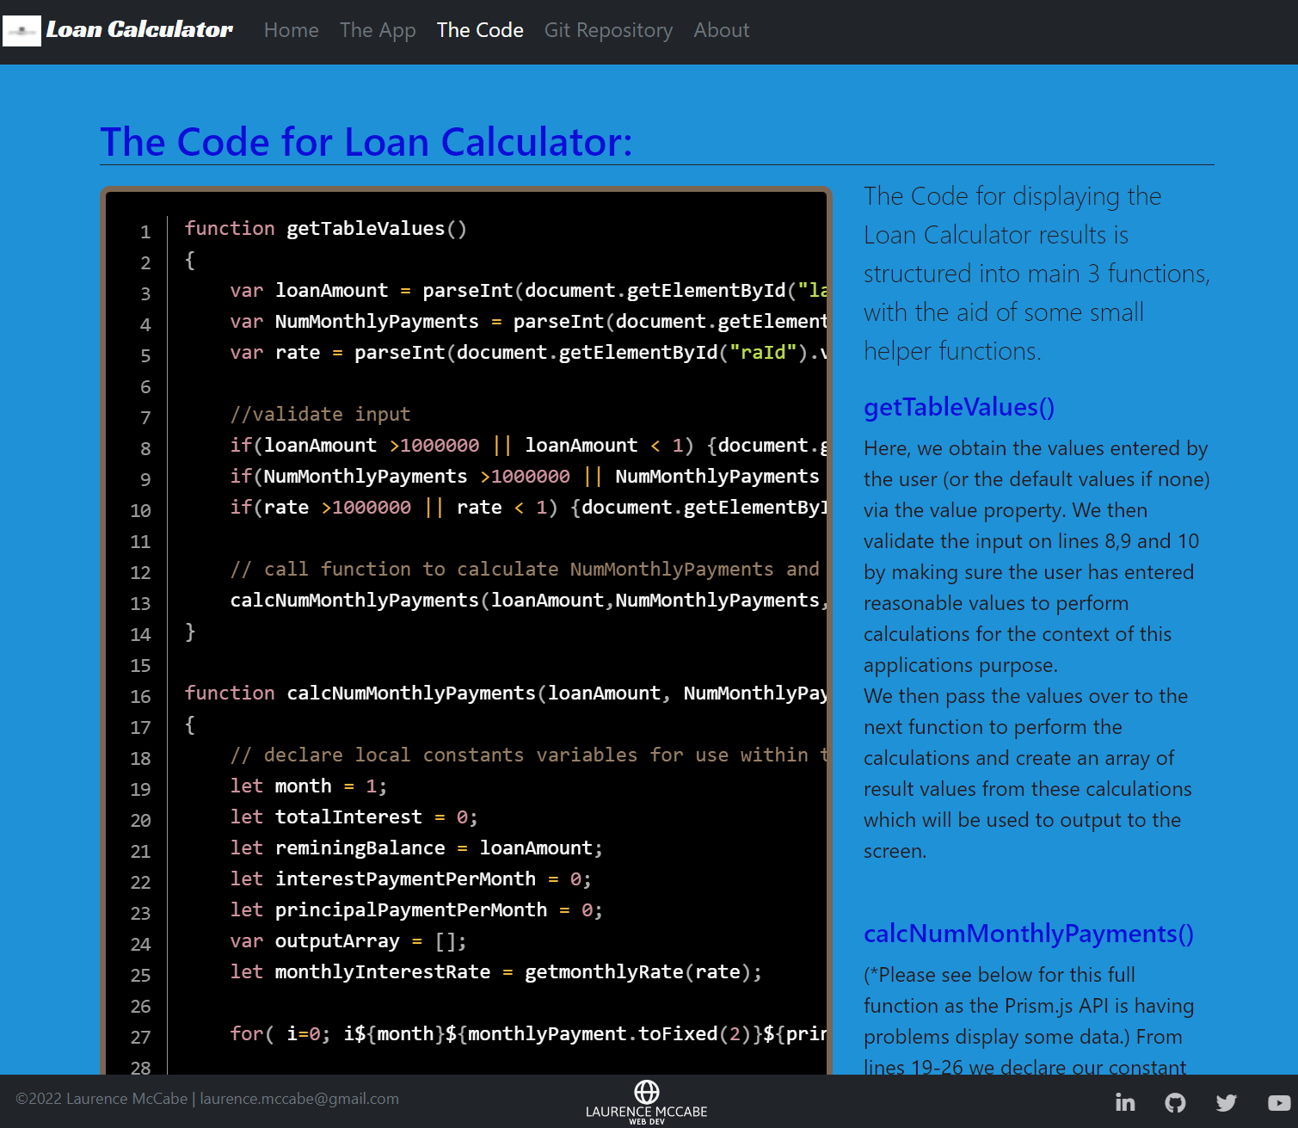Select The Code nav item
Image resolution: width=1298 pixels, height=1128 pixels.
(480, 30)
